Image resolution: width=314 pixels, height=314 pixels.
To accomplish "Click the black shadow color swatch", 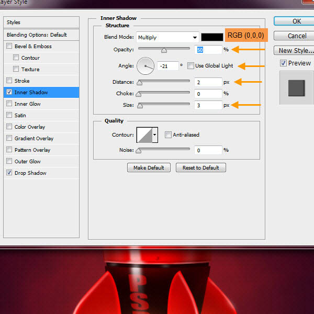I will [x=213, y=37].
